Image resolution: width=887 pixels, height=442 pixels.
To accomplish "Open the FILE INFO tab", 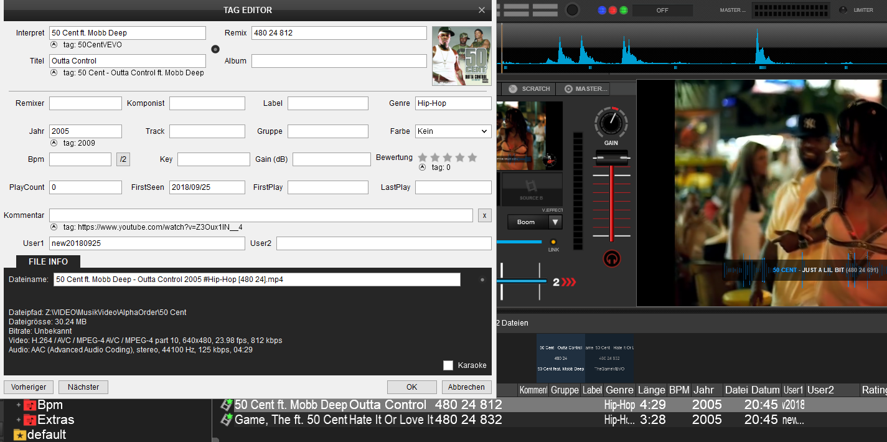I will pyautogui.click(x=48, y=261).
